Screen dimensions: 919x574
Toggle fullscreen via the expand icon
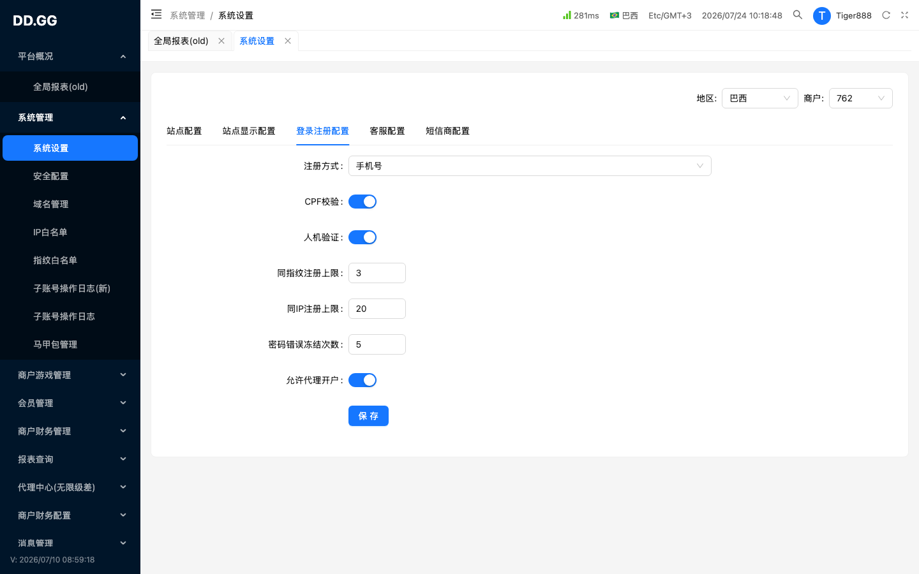click(904, 15)
